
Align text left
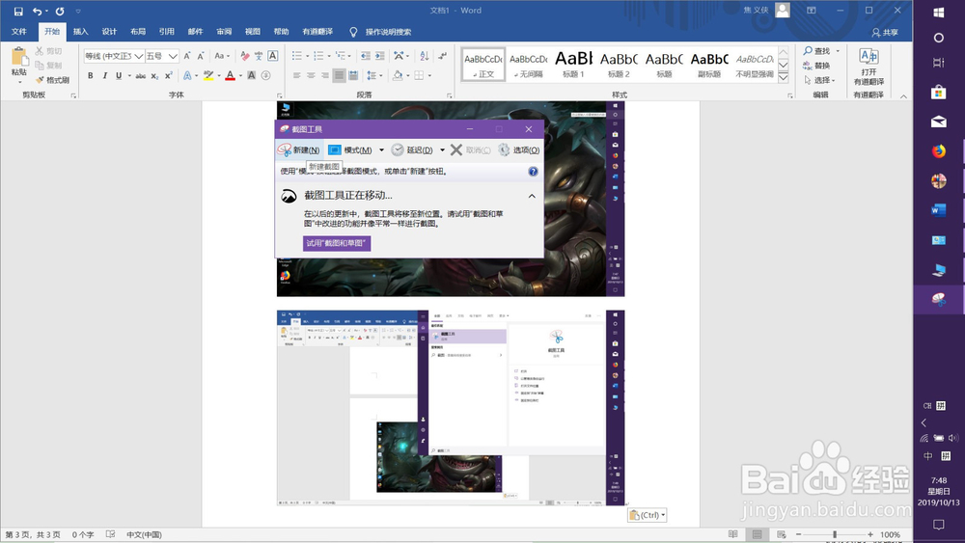296,75
